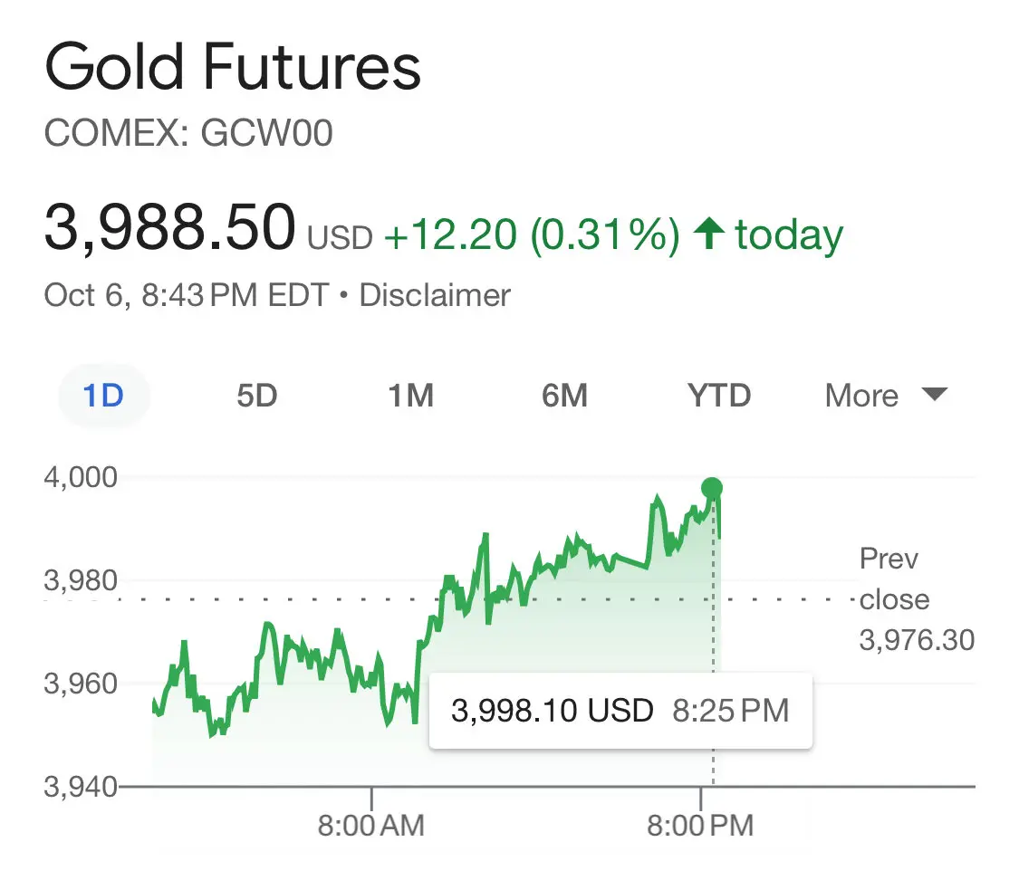Open the Disclaimer link
Screen dimensions: 1019x880
tap(435, 295)
